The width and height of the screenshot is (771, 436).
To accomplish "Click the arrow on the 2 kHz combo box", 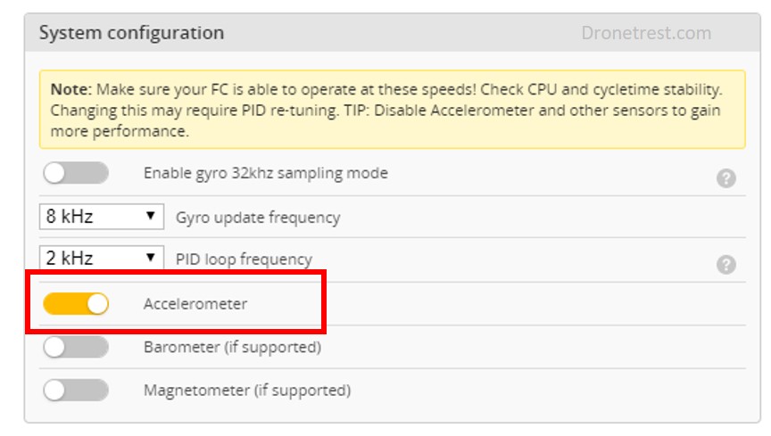I will pos(152,259).
